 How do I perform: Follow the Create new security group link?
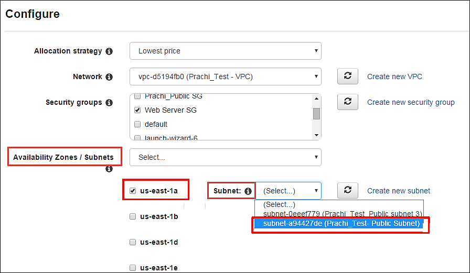point(411,102)
